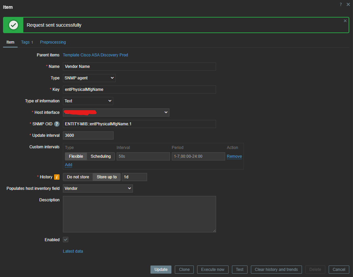Click the History info warning icon
The width and height of the screenshot is (353, 277).
[57, 177]
